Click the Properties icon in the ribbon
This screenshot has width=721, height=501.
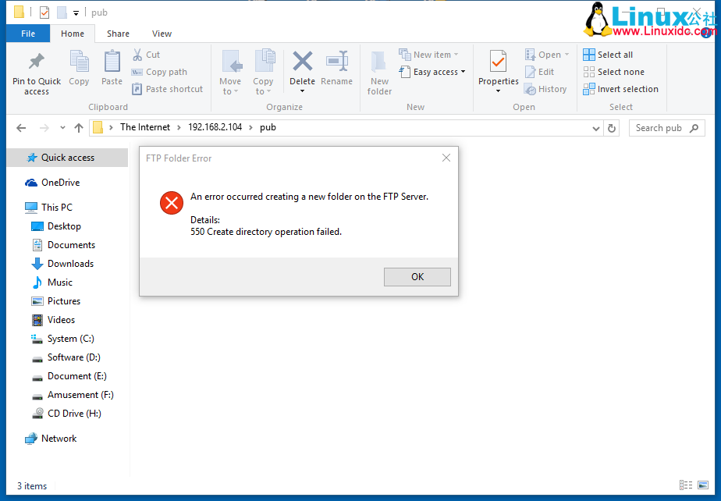pyautogui.click(x=498, y=62)
